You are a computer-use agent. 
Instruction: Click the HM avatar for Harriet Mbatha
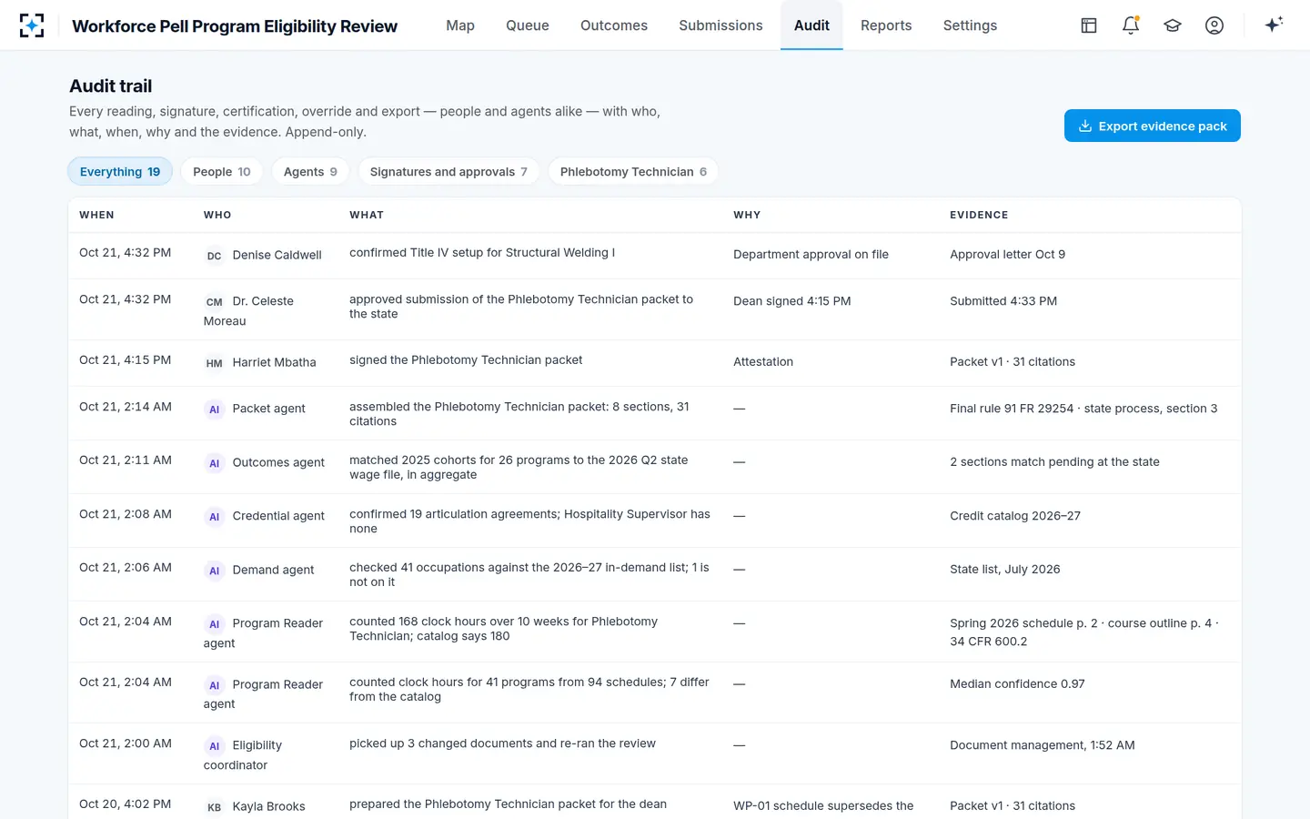(x=214, y=363)
